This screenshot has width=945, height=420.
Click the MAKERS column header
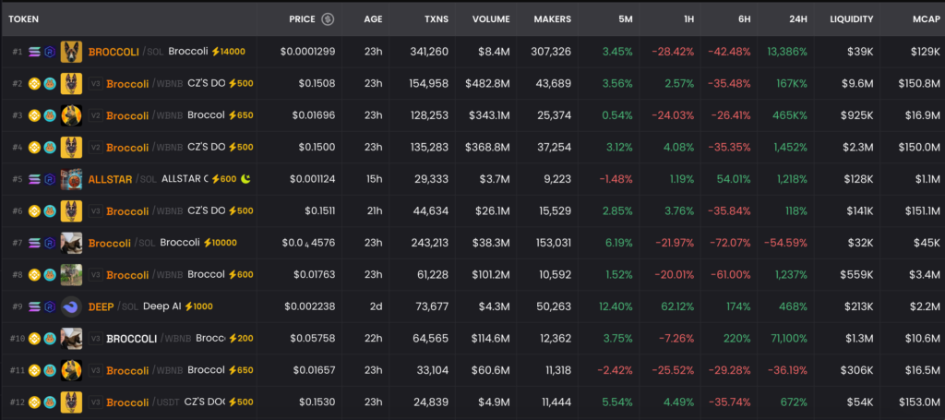click(x=552, y=18)
